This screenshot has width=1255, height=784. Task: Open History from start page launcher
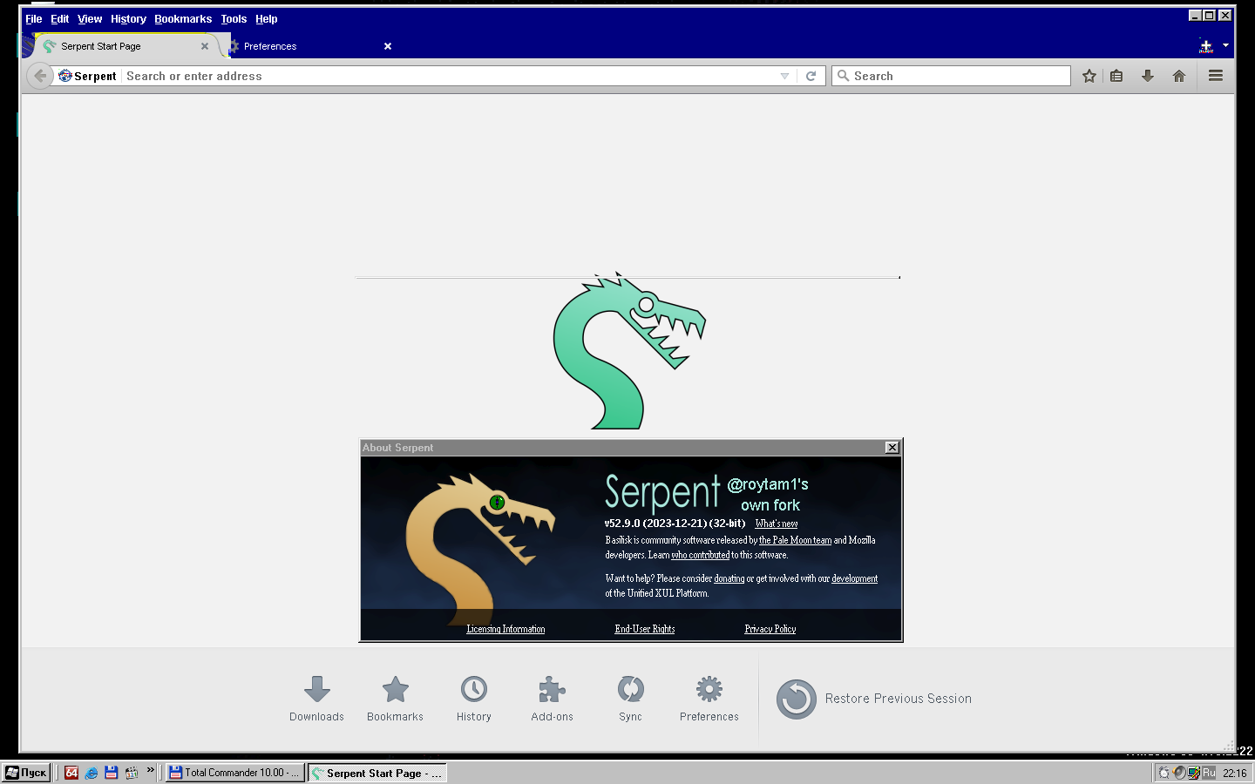[474, 699]
